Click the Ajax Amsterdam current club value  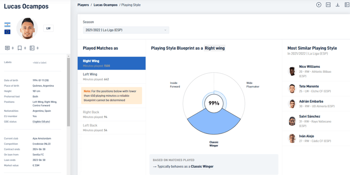click(x=42, y=139)
